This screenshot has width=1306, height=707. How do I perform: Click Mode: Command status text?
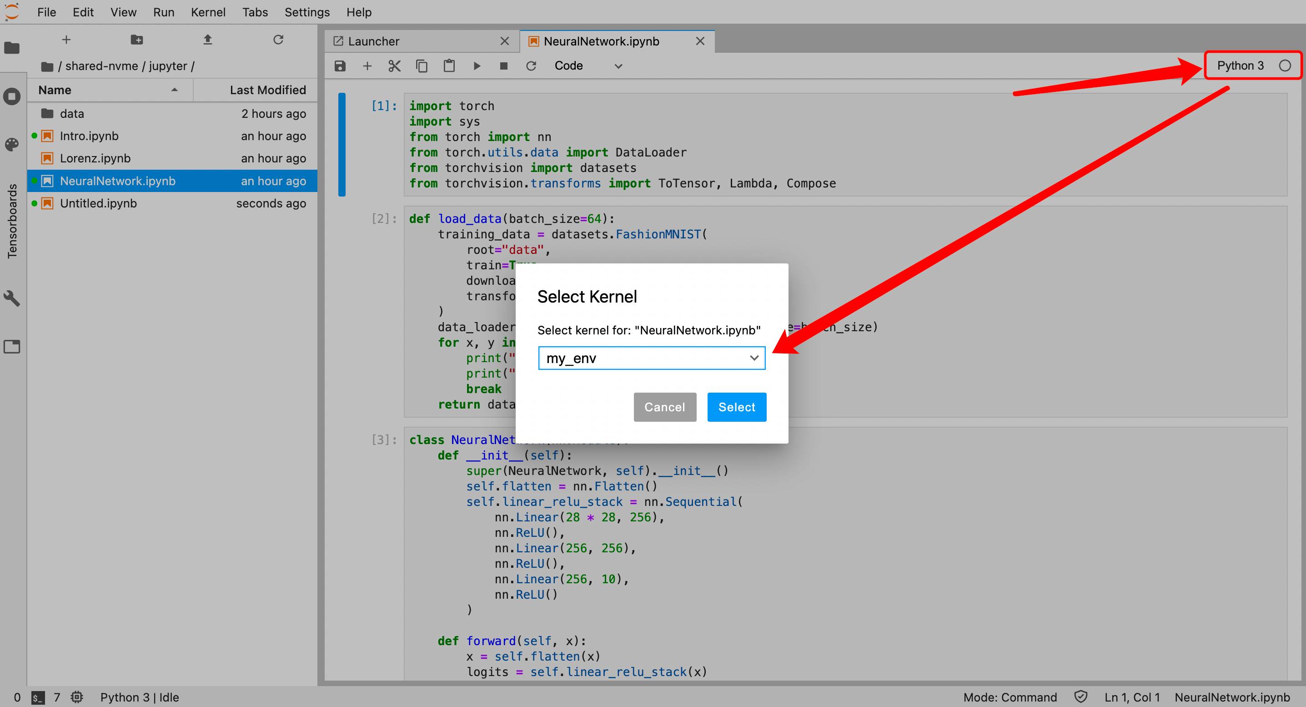coord(1010,697)
